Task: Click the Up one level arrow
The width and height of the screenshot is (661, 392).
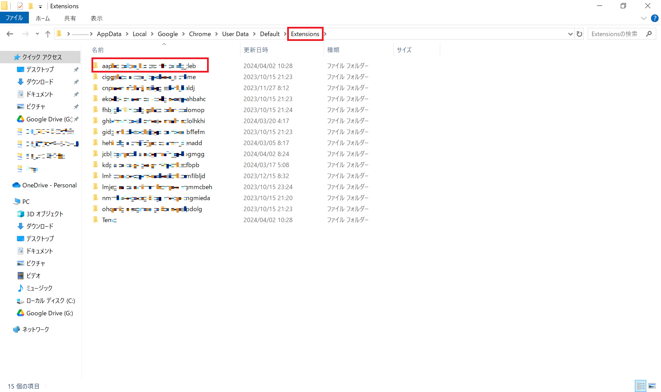Action: [x=48, y=34]
